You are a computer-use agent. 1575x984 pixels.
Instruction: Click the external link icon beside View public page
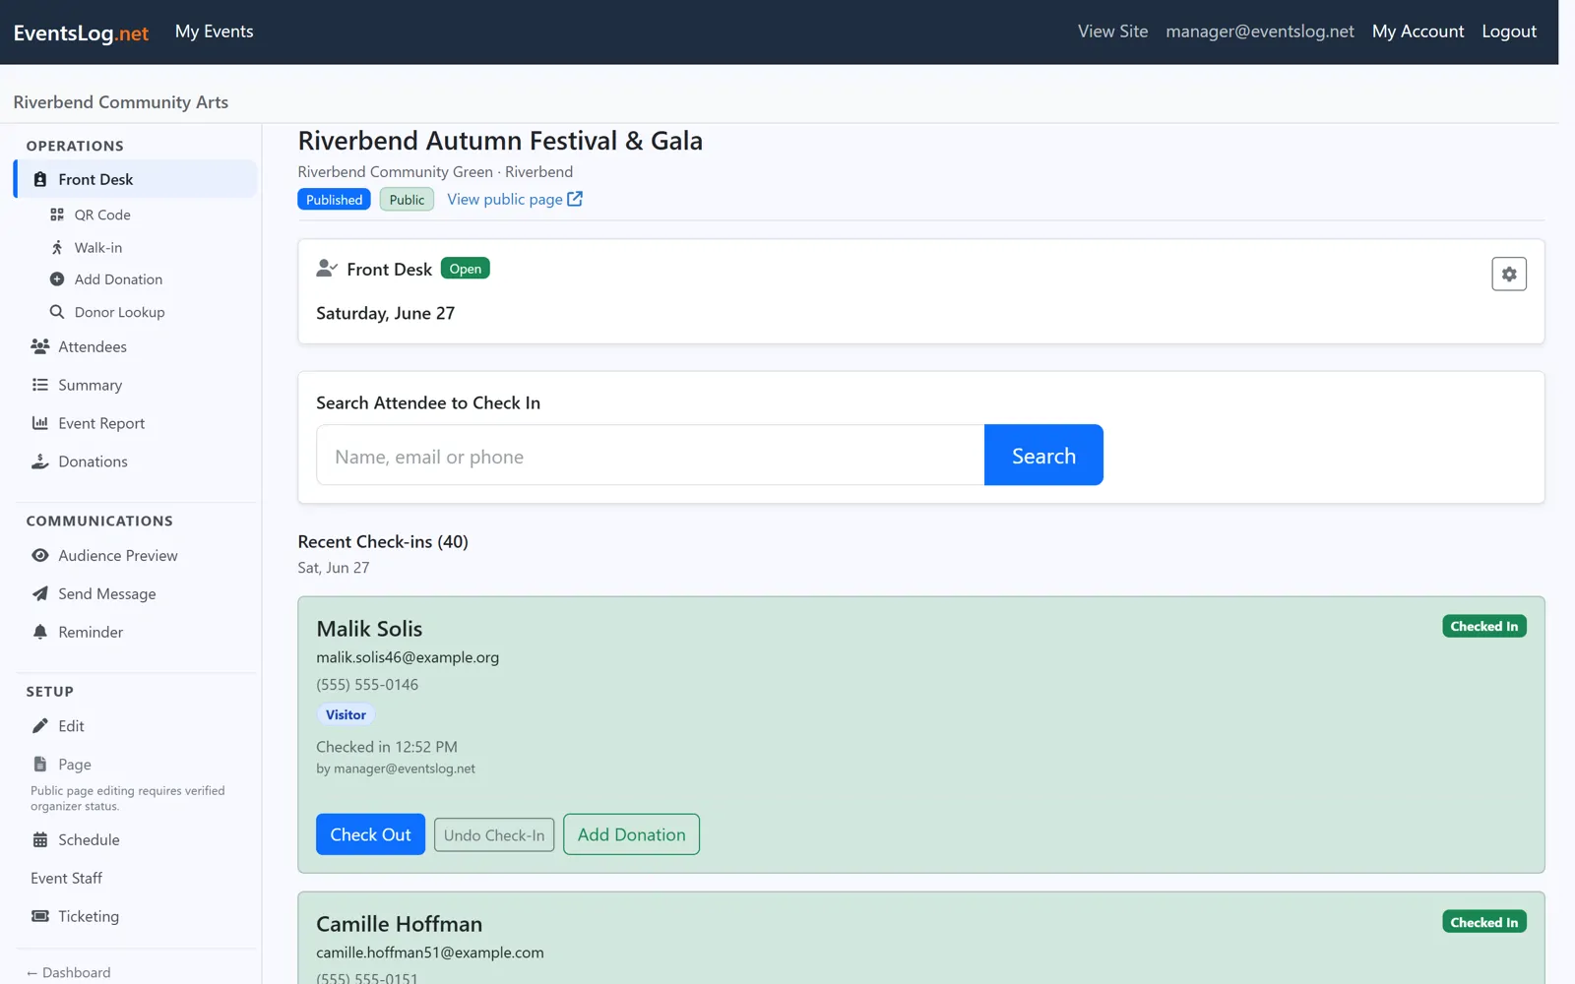point(575,199)
